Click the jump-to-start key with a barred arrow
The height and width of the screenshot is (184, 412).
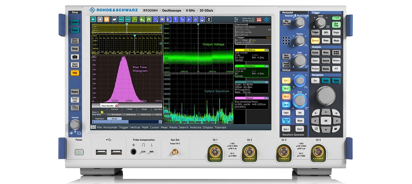tap(316, 113)
